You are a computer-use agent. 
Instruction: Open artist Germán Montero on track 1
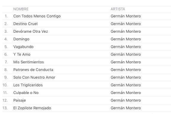[126, 16]
